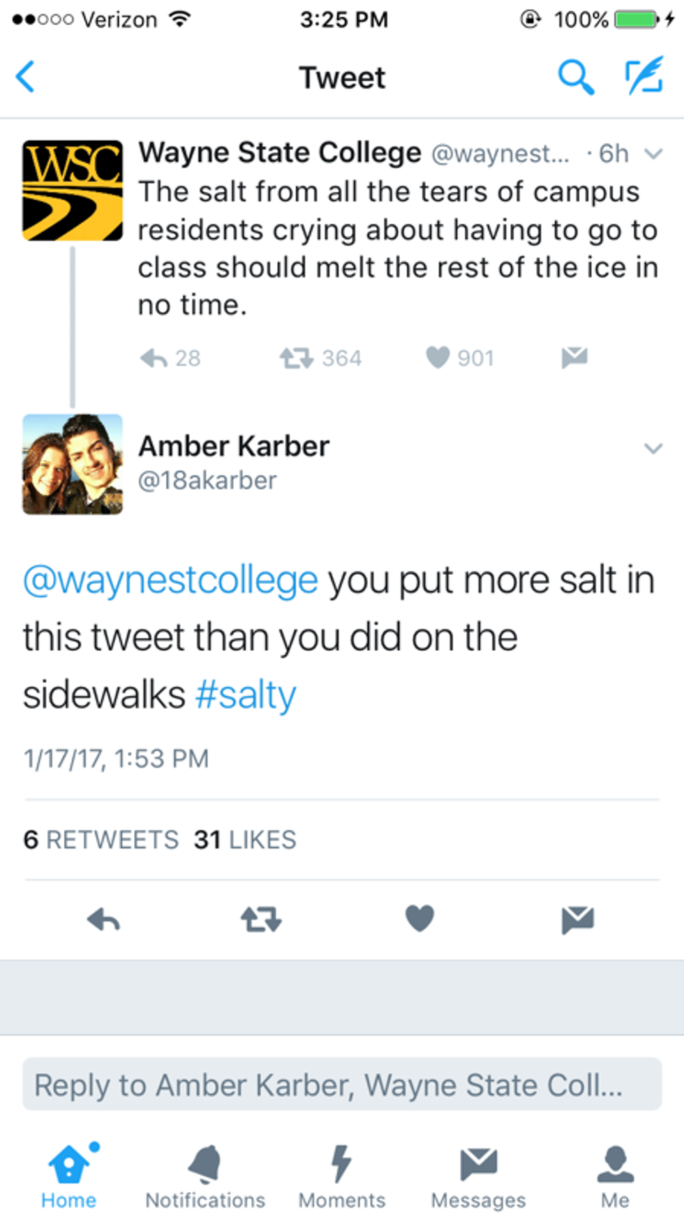Reply to Amber Karber's tweet
Viewport: 684px width, 1218px height.
(104, 920)
